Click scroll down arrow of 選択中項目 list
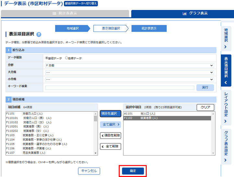This screenshot has width=234, height=177. (213, 153)
